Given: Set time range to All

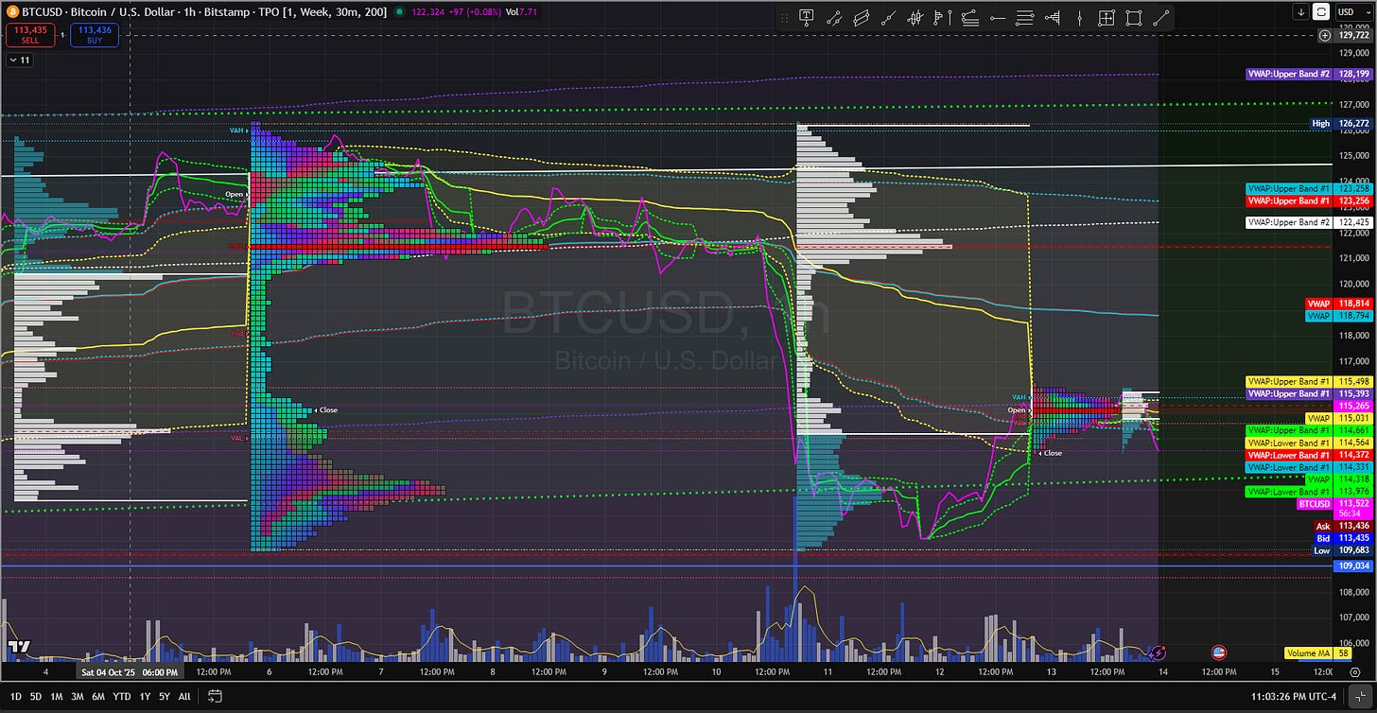Looking at the screenshot, I should (x=184, y=696).
